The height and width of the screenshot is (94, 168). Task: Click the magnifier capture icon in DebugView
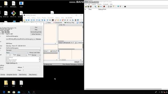[x=95, y=7]
